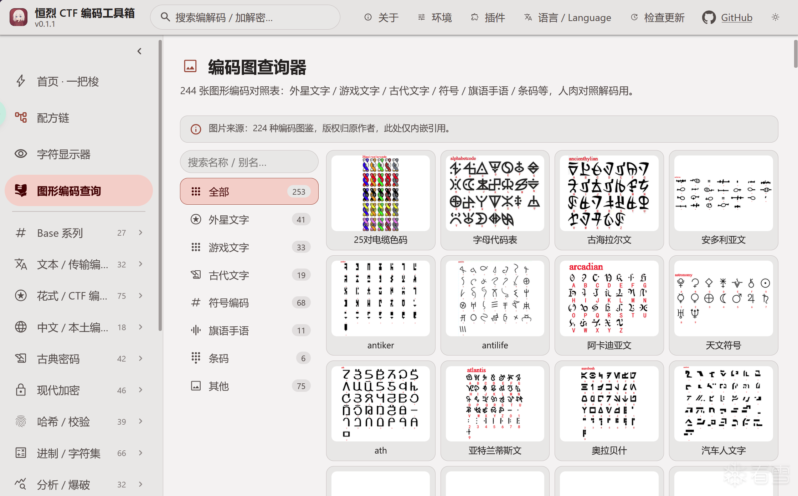Viewport: 798px width, 496px height.
Task: Expand the 进制 / 字符集 group chevron
Action: [x=140, y=453]
